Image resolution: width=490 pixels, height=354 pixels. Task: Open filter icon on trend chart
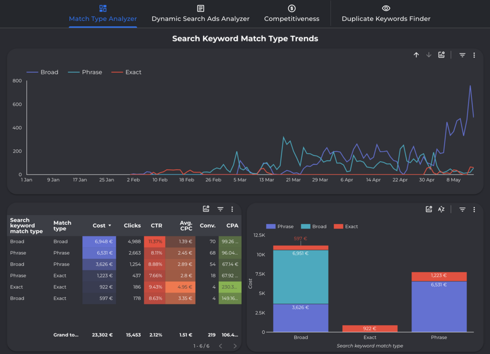pyautogui.click(x=462, y=55)
